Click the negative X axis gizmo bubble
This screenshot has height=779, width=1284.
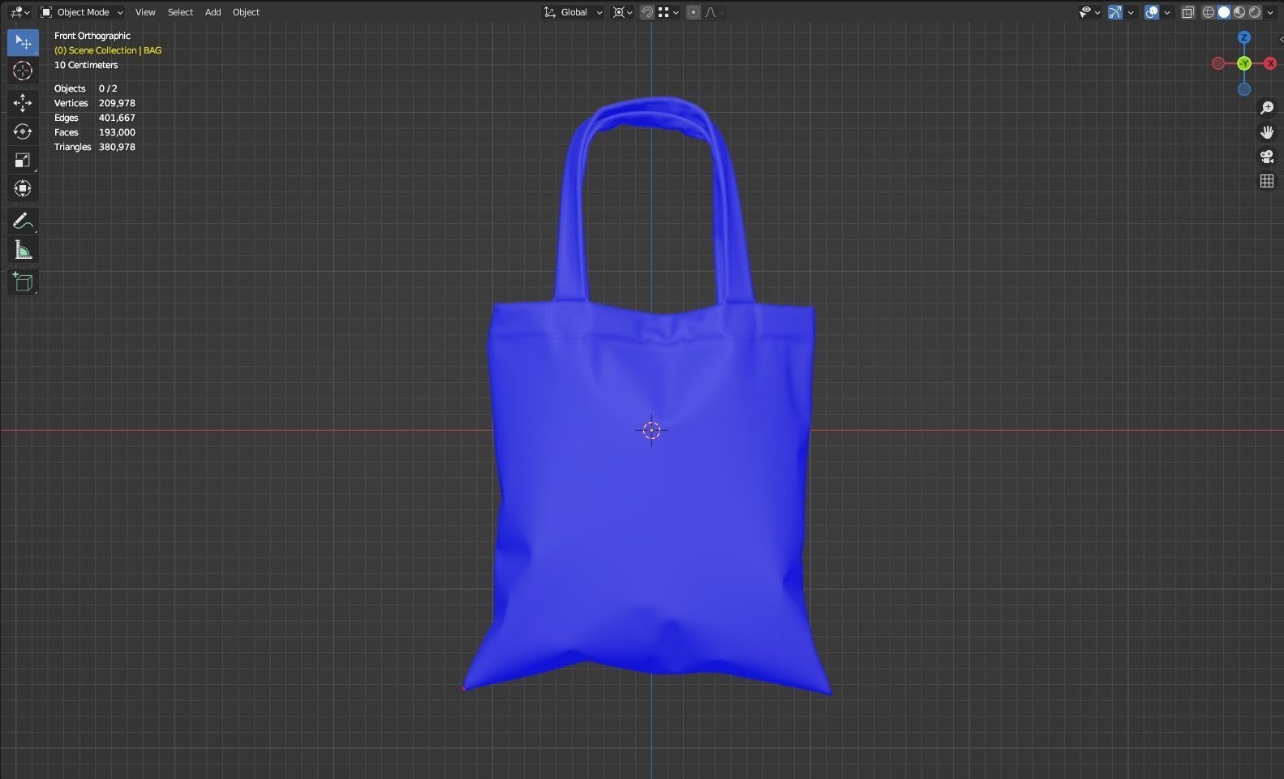[x=1218, y=63]
